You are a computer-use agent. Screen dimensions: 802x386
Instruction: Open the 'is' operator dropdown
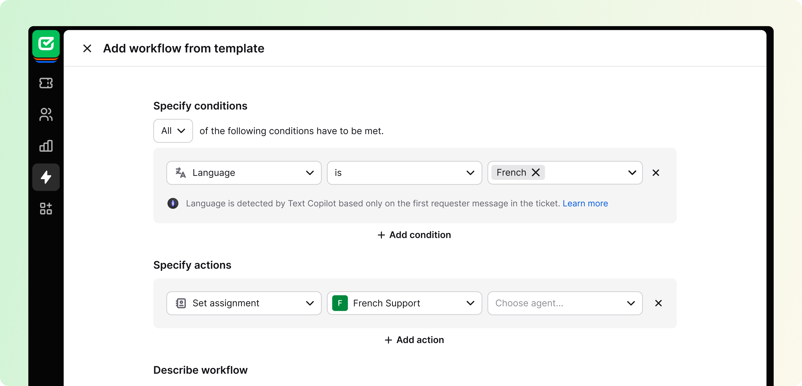point(404,173)
